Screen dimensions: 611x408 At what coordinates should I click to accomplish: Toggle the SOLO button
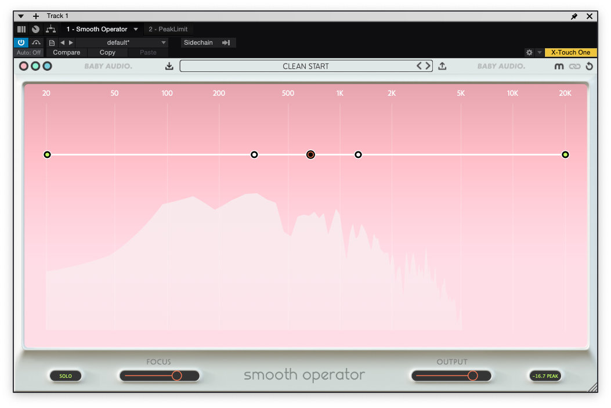tap(66, 376)
